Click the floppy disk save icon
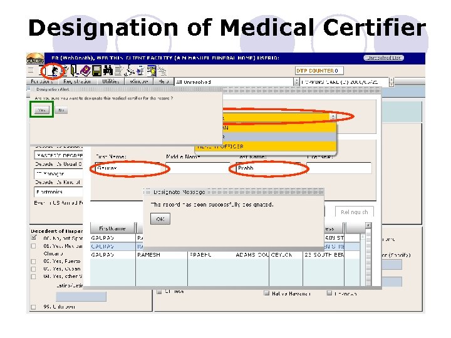The height and width of the screenshot is (338, 451). click(x=96, y=71)
